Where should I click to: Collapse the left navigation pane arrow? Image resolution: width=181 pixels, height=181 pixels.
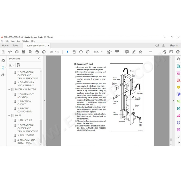(x=45, y=101)
